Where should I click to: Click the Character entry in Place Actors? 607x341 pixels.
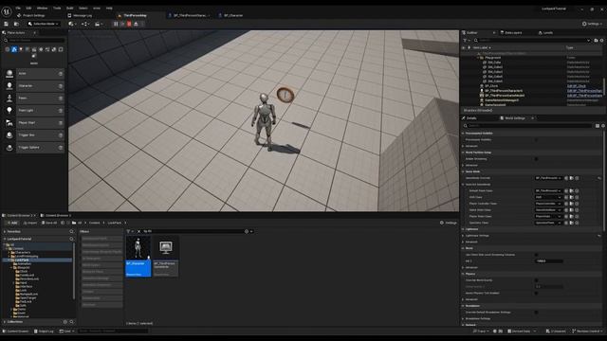click(x=34, y=86)
